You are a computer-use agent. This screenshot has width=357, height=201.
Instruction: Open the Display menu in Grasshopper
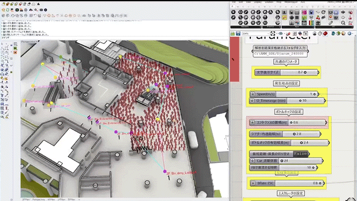click(x=259, y=1)
